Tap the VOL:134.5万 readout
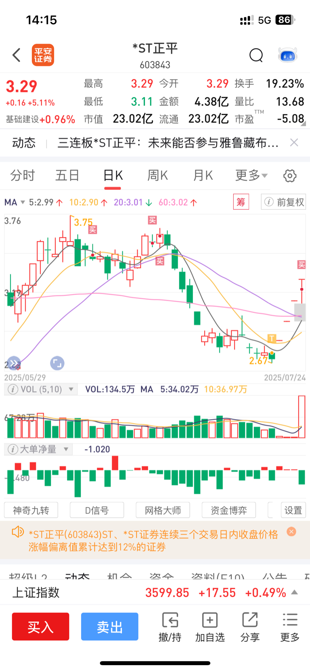Screen dimensions: 310x672 [x=110, y=389]
